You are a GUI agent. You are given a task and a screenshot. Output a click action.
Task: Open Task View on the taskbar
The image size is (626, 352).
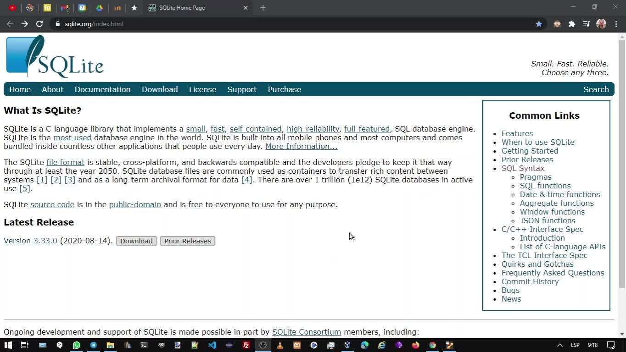(25, 345)
